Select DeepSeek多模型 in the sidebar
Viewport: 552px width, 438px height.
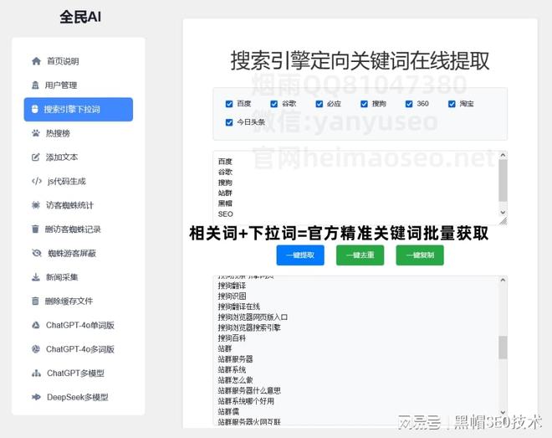point(77,397)
